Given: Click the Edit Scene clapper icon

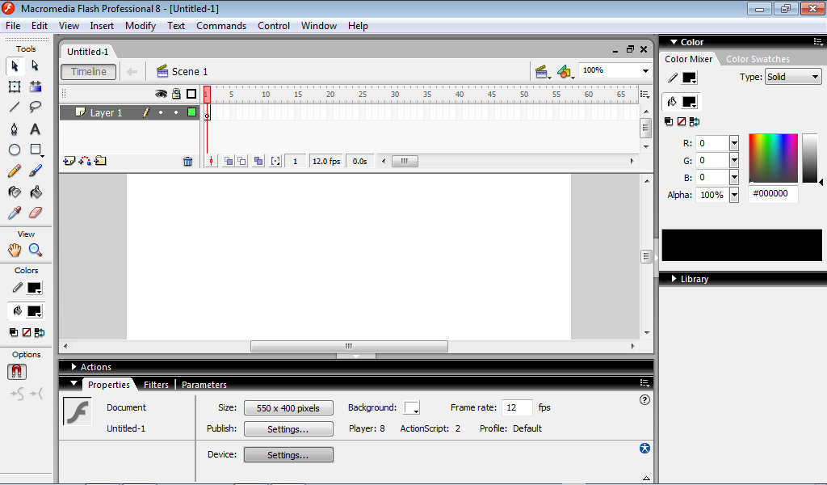Looking at the screenshot, I should (x=541, y=72).
